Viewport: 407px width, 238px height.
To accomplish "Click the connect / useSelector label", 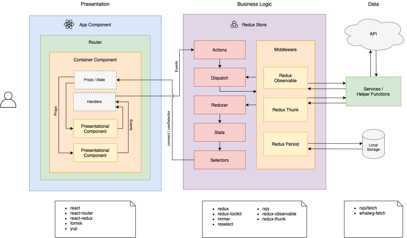I will pyautogui.click(x=169, y=128).
